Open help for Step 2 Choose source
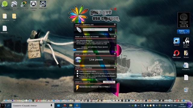 [x=115, y=37]
